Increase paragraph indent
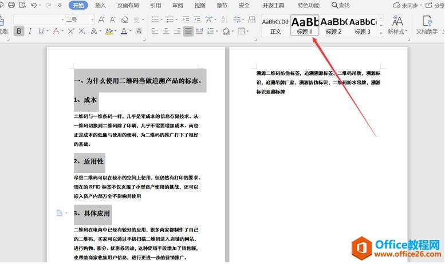Screen dimensions: 445x264 click(197, 19)
